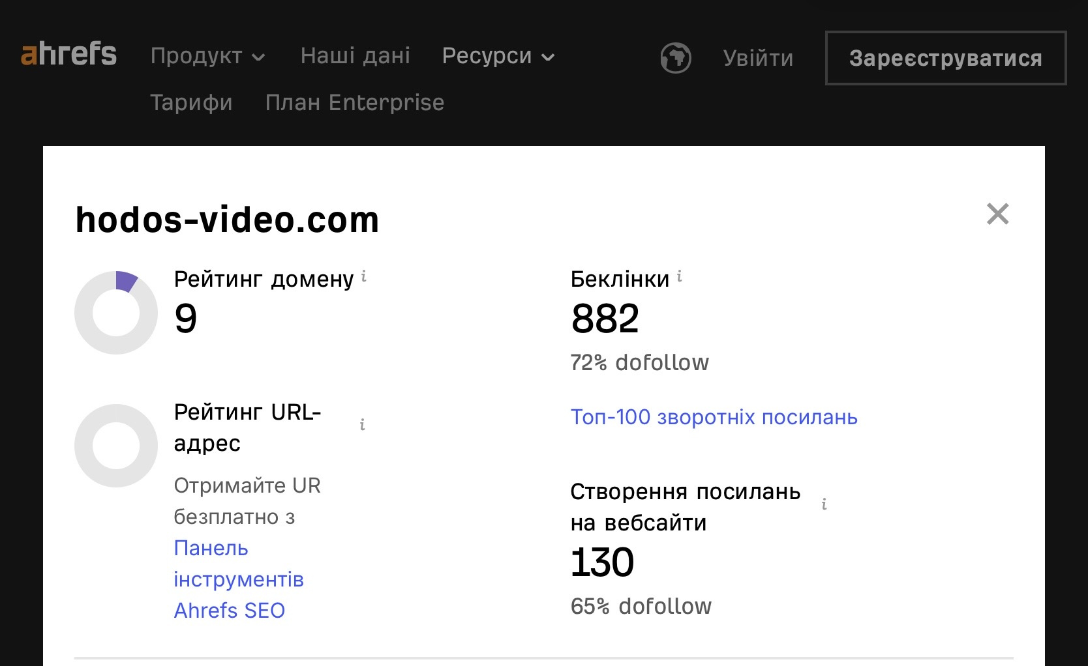Close the hodos-video.com results panel
Image resolution: width=1088 pixels, height=666 pixels.
pyautogui.click(x=997, y=214)
